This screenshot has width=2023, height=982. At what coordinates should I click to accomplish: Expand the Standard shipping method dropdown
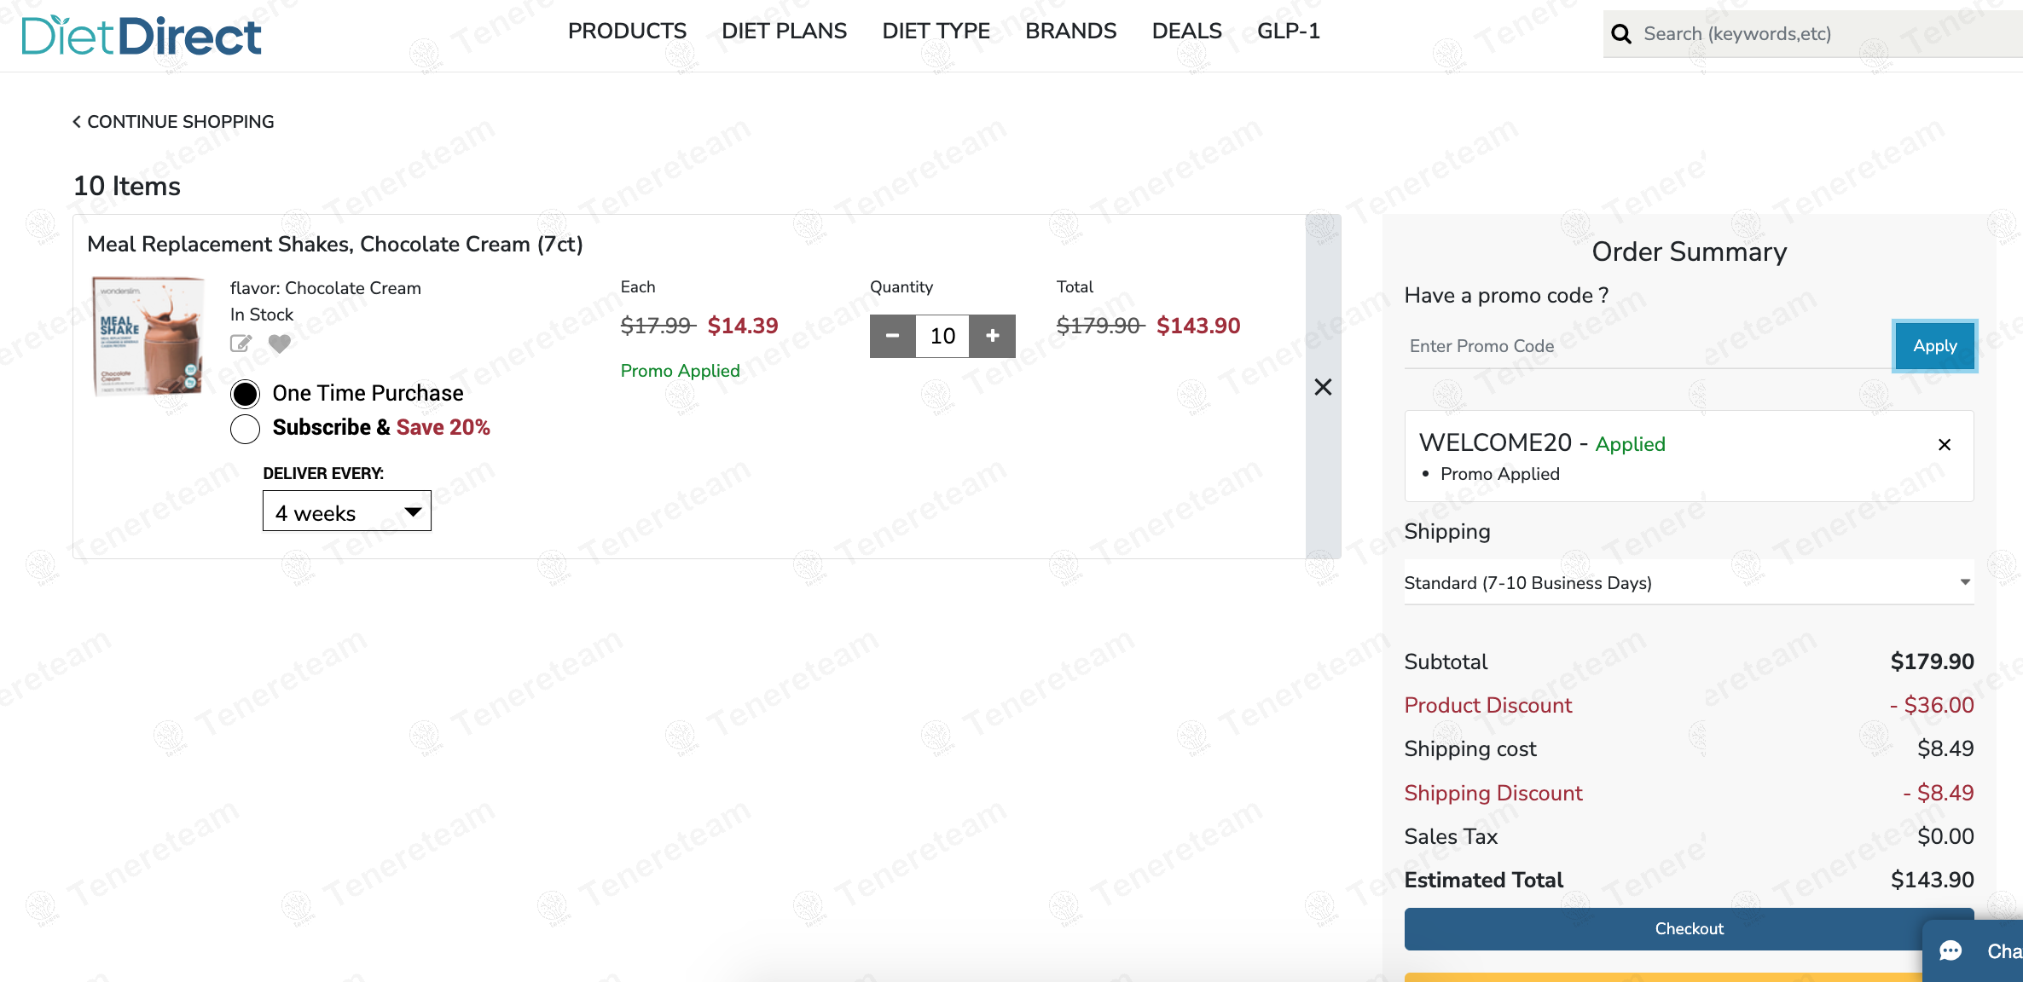click(x=1689, y=583)
